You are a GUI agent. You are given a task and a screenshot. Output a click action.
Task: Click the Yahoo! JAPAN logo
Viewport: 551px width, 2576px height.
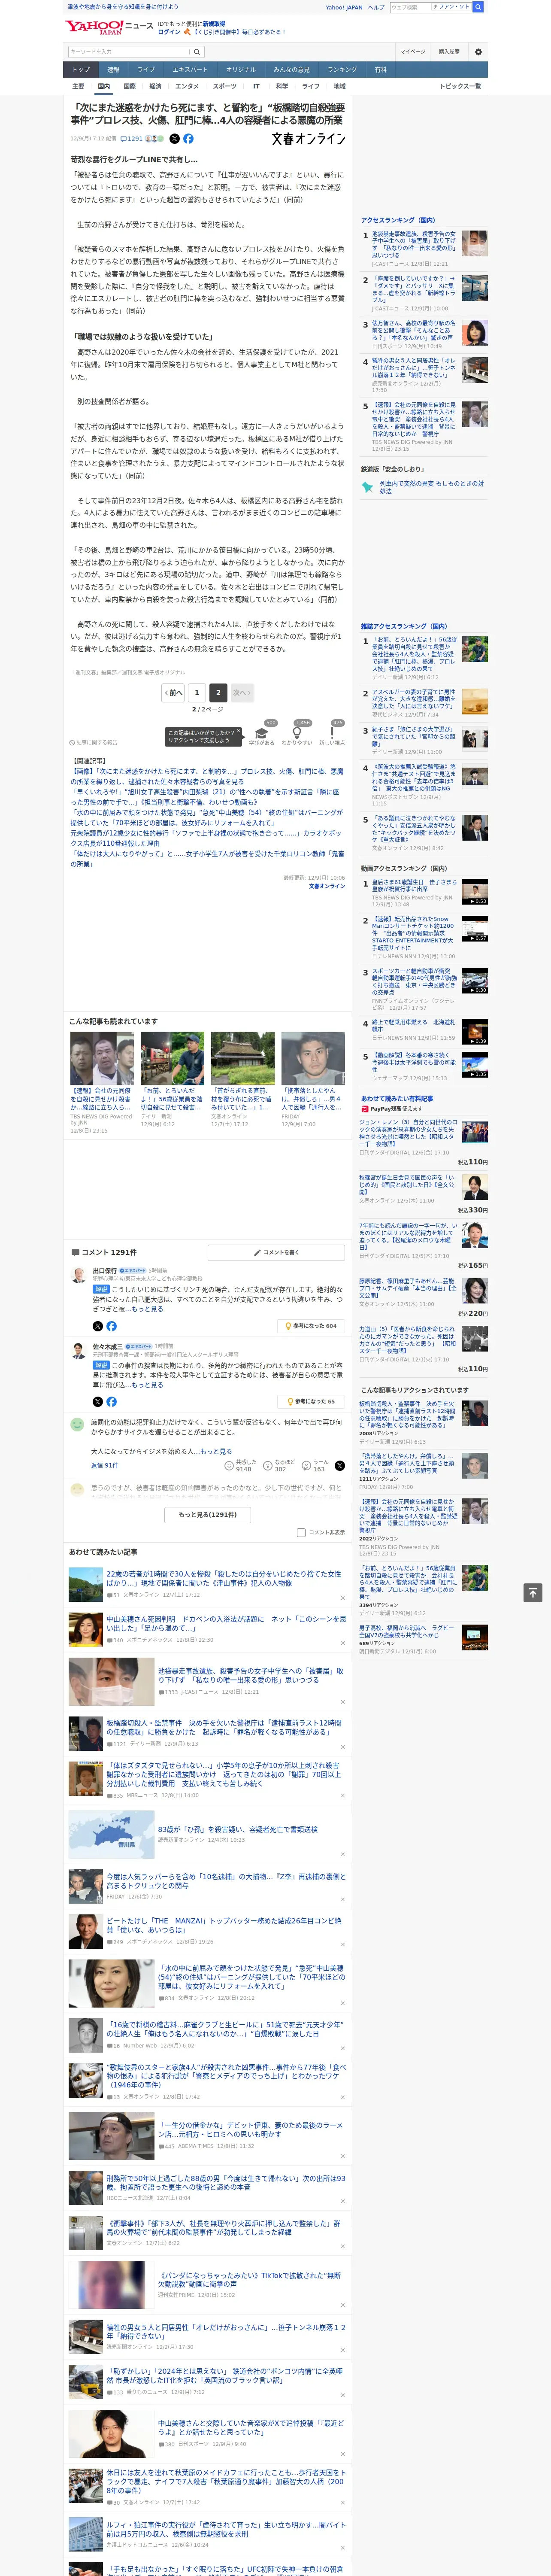[95, 27]
